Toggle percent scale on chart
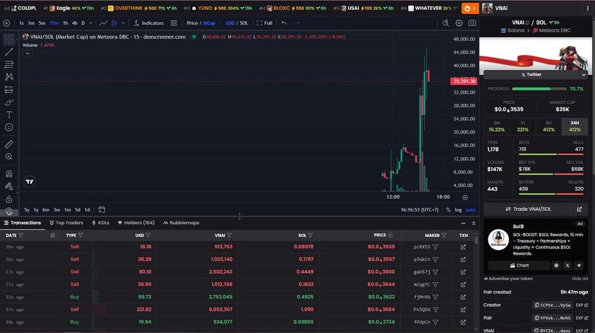Image resolution: width=595 pixels, height=333 pixels. point(448,210)
